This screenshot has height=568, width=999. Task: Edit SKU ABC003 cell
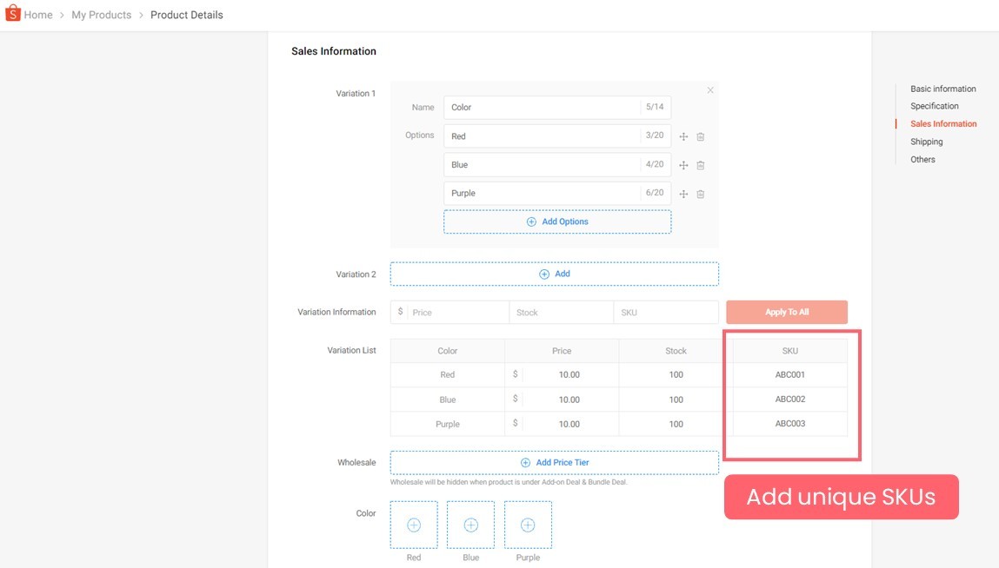[790, 424]
